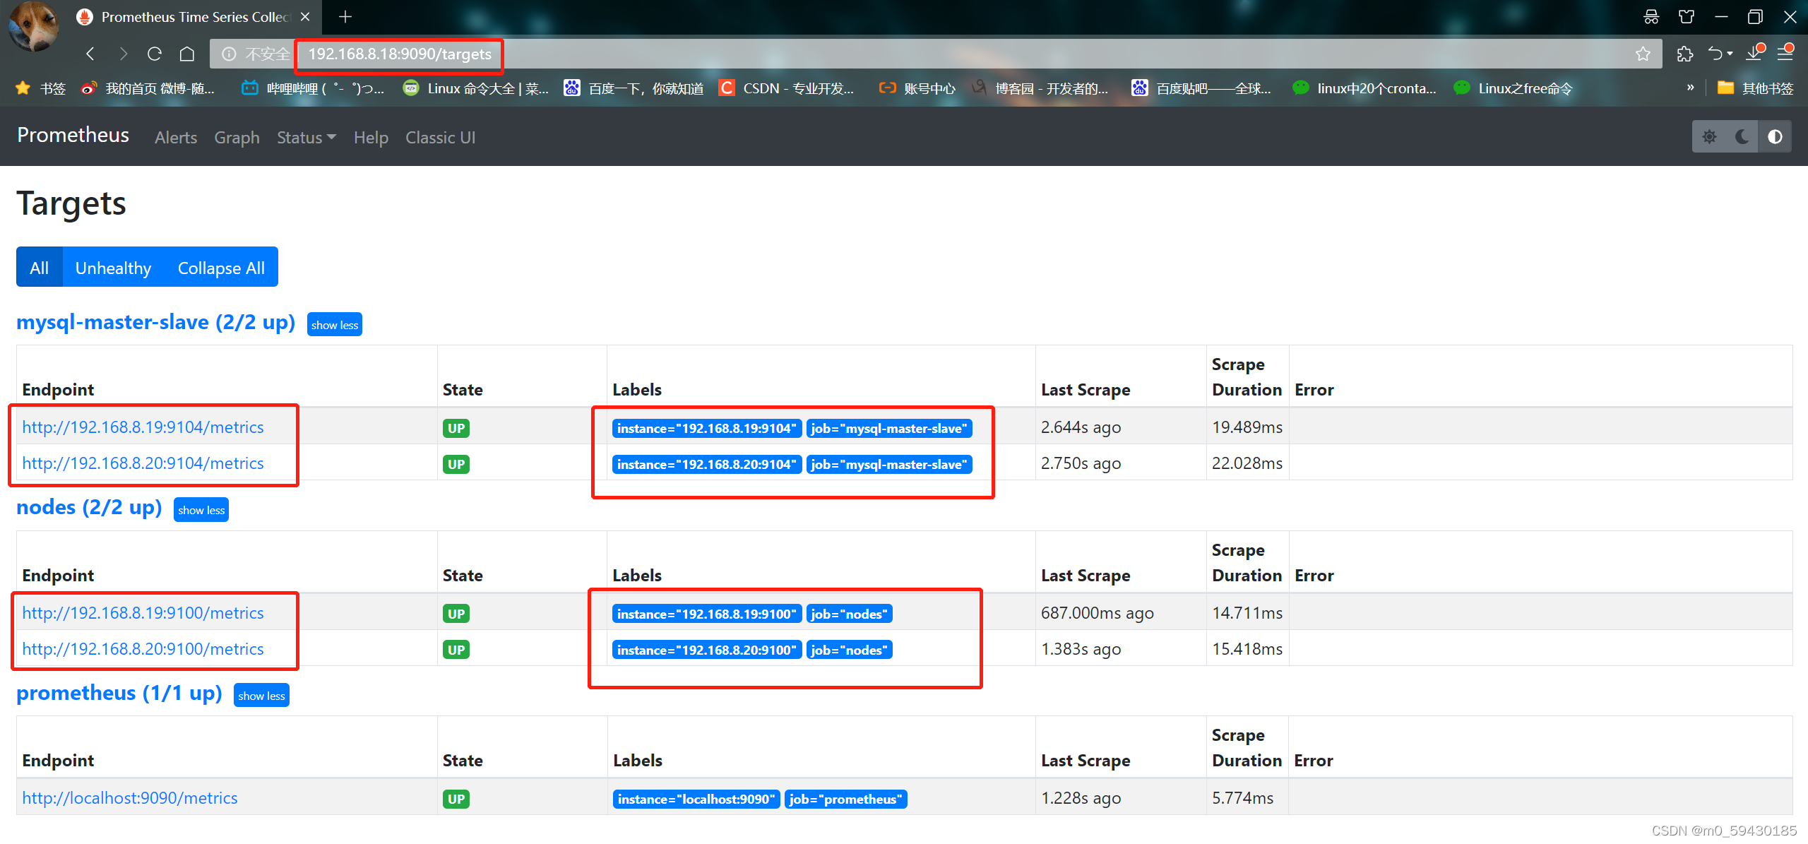The height and width of the screenshot is (844, 1808).
Task: Open the CSDN bookmark
Action: point(786,88)
